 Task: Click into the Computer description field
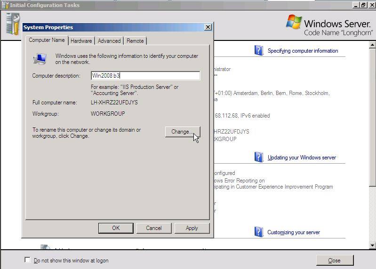(x=145, y=76)
